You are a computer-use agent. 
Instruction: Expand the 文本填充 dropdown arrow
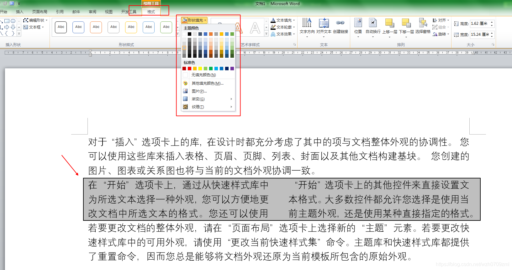pos(294,20)
